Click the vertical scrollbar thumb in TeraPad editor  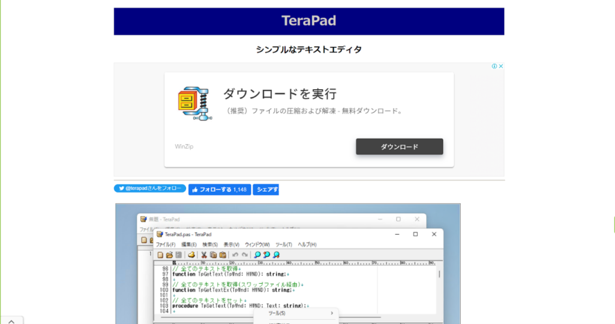[439, 274]
